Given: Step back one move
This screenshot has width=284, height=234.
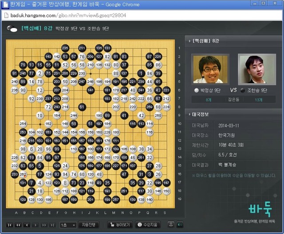Looking at the screenshot, I should [27, 225].
